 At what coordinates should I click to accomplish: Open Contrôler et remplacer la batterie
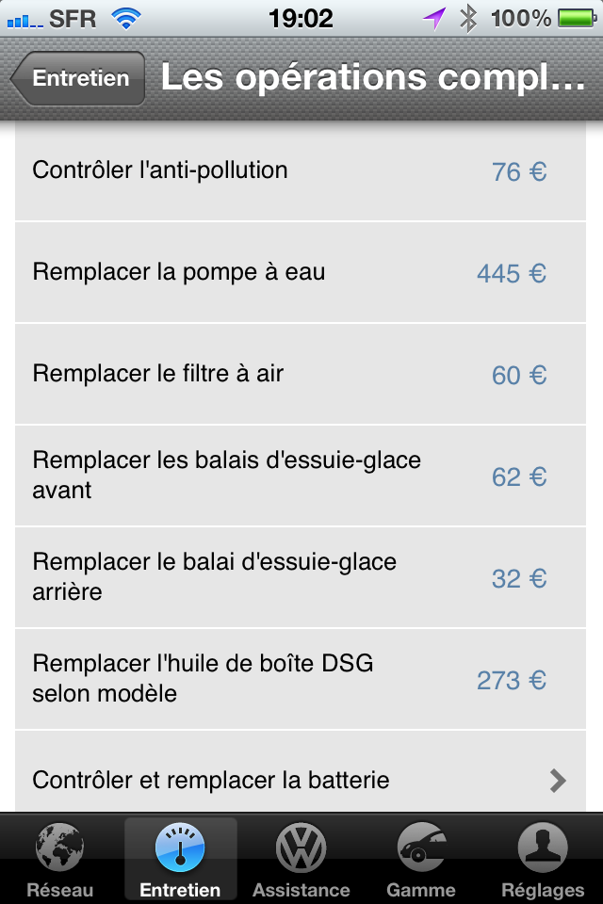301,772
